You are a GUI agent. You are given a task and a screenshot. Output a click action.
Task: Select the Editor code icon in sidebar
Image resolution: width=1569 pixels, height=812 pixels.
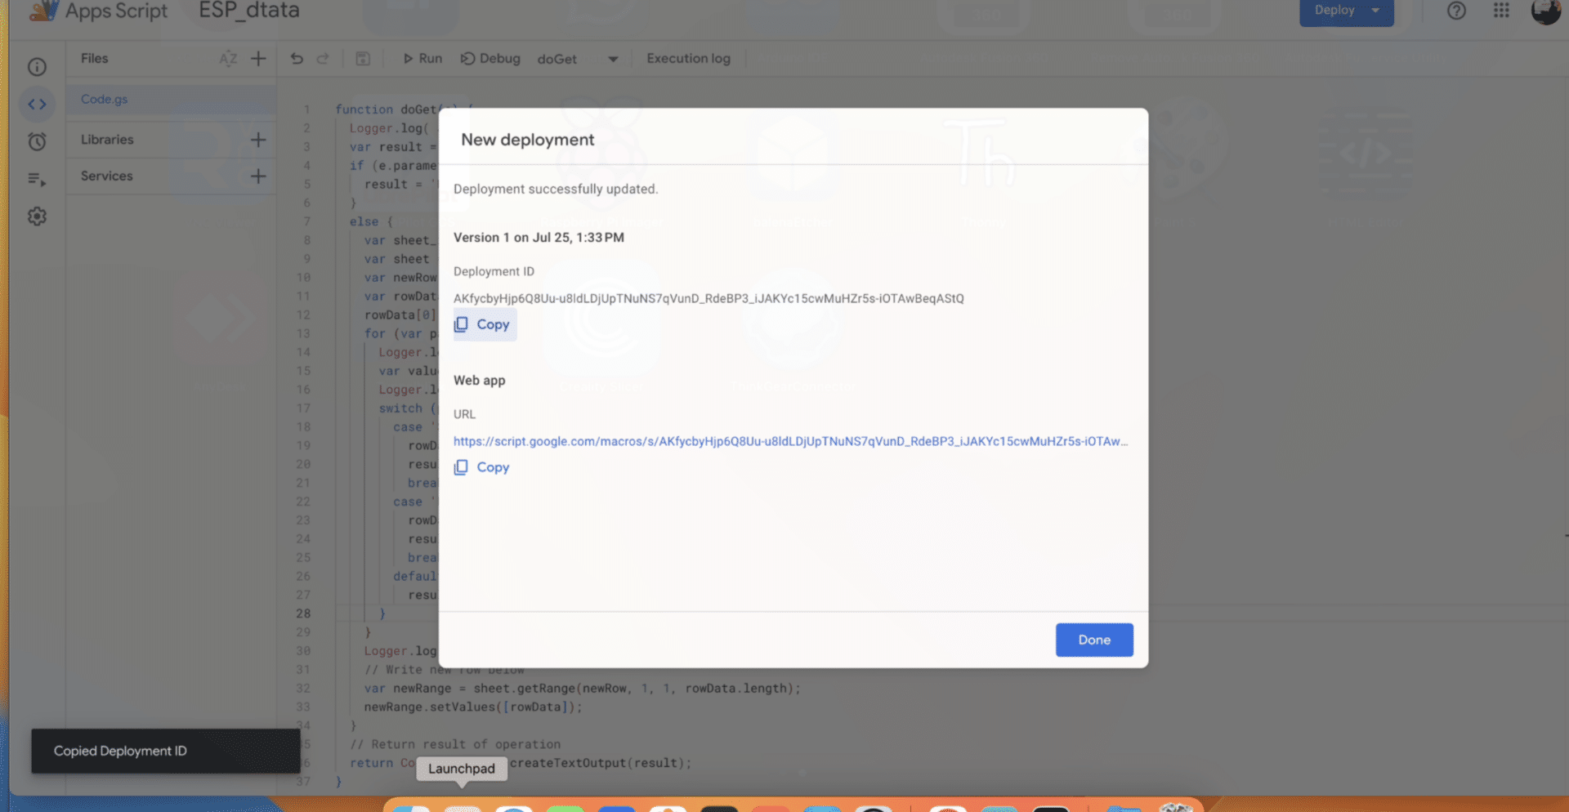pyautogui.click(x=37, y=104)
